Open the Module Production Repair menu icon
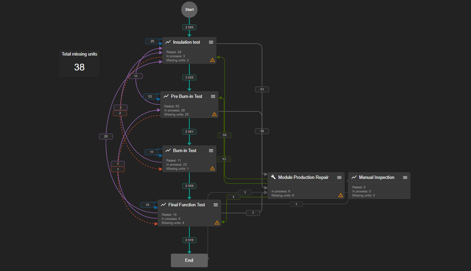 [339, 177]
